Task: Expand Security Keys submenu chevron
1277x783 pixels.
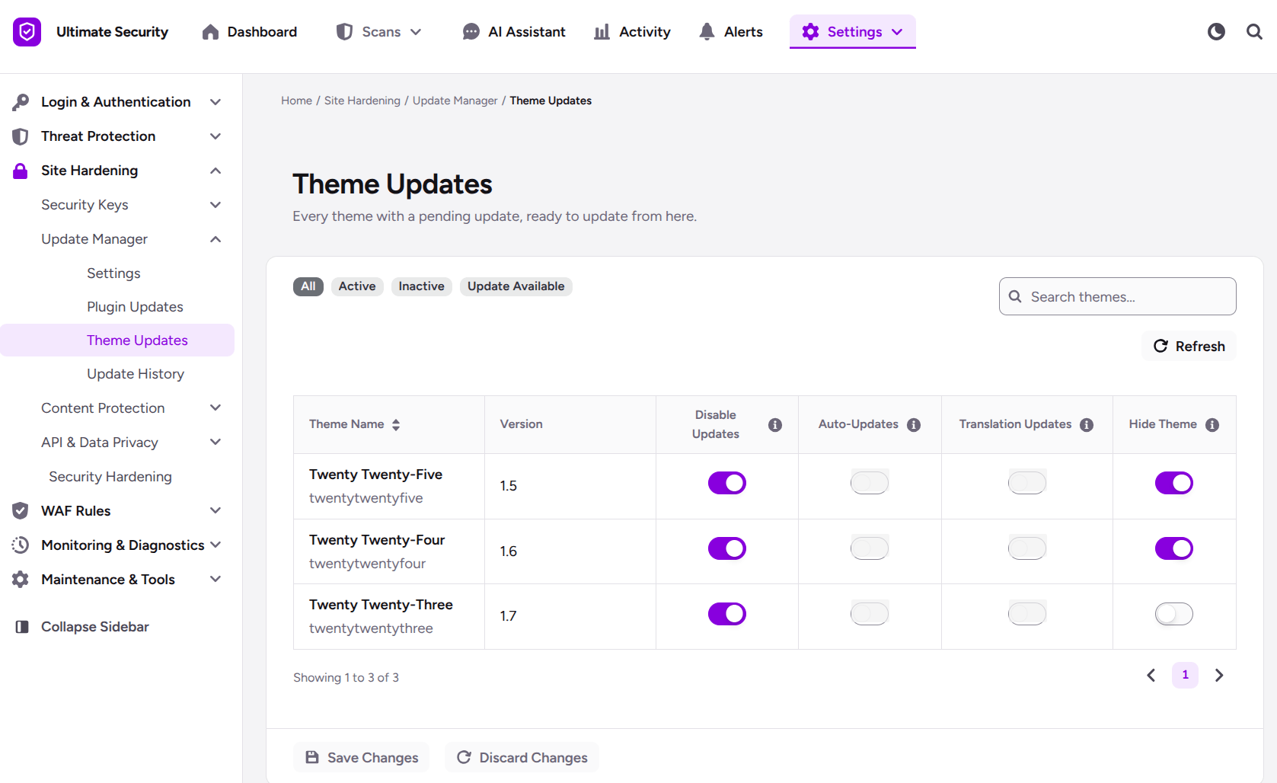Action: [x=215, y=205]
